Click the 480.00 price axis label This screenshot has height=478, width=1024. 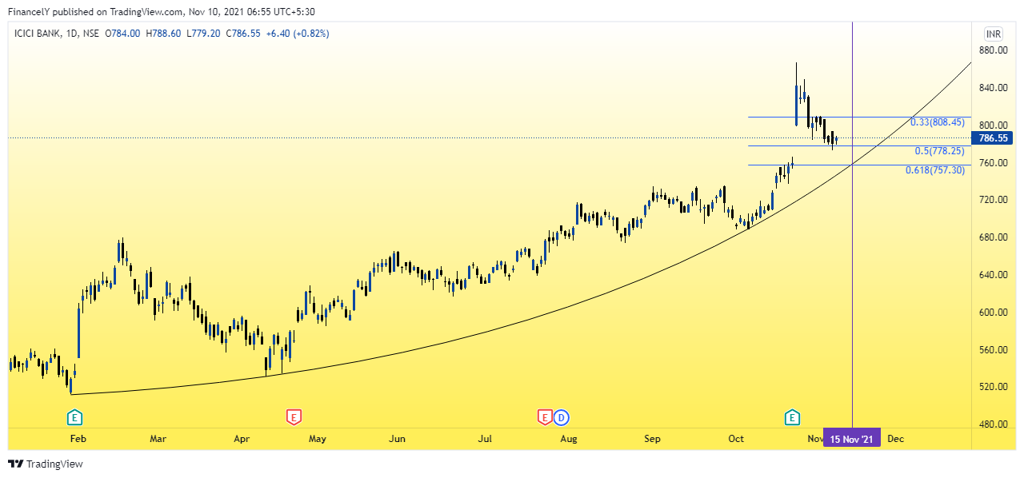[x=992, y=424]
